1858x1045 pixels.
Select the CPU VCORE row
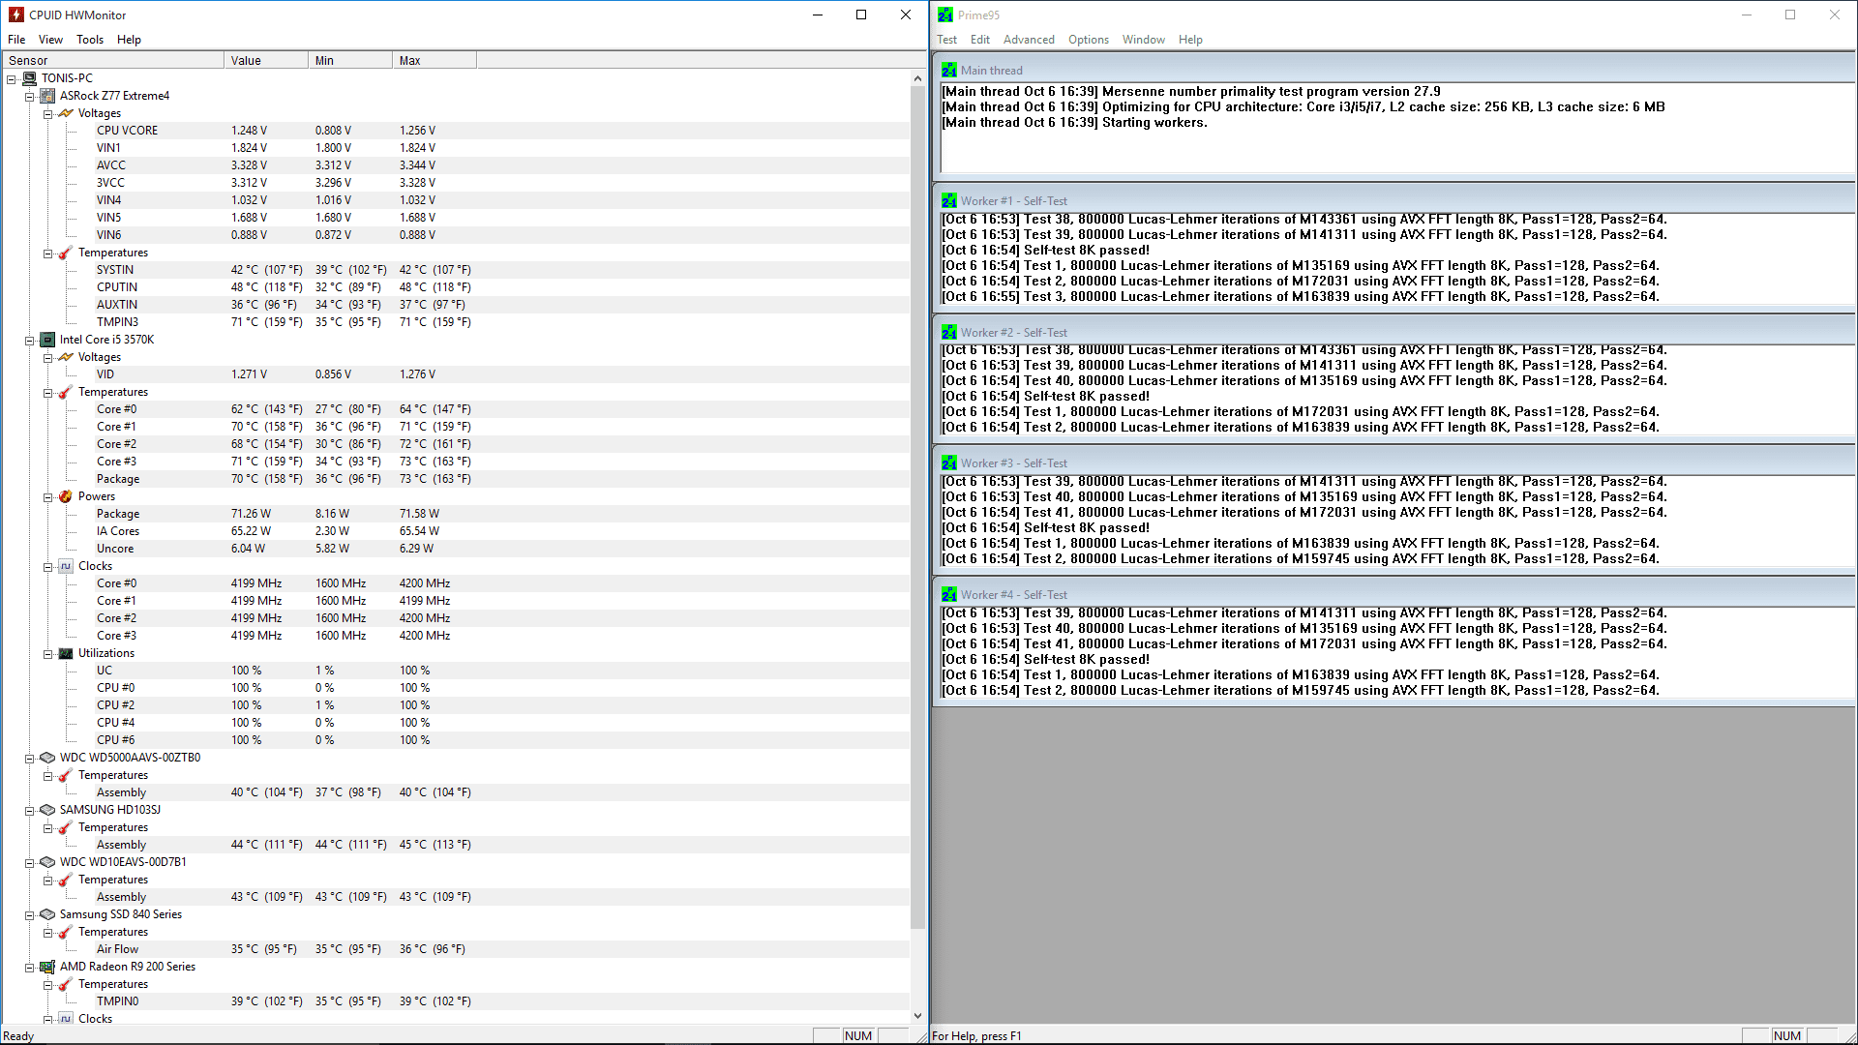point(455,131)
